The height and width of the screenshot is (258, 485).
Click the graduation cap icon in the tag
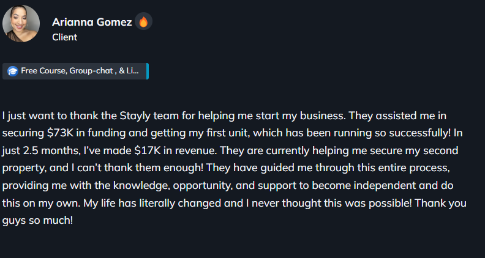[12, 72]
